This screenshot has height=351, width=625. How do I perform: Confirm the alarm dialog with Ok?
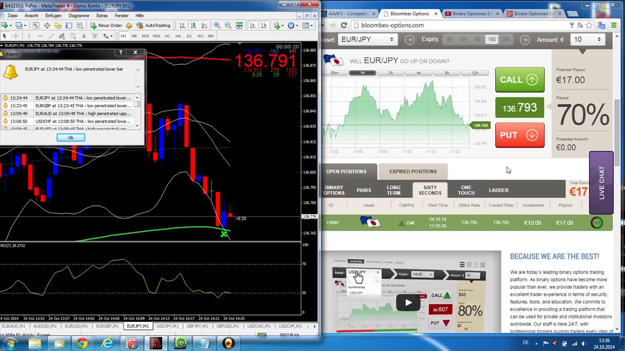pyautogui.click(x=71, y=138)
